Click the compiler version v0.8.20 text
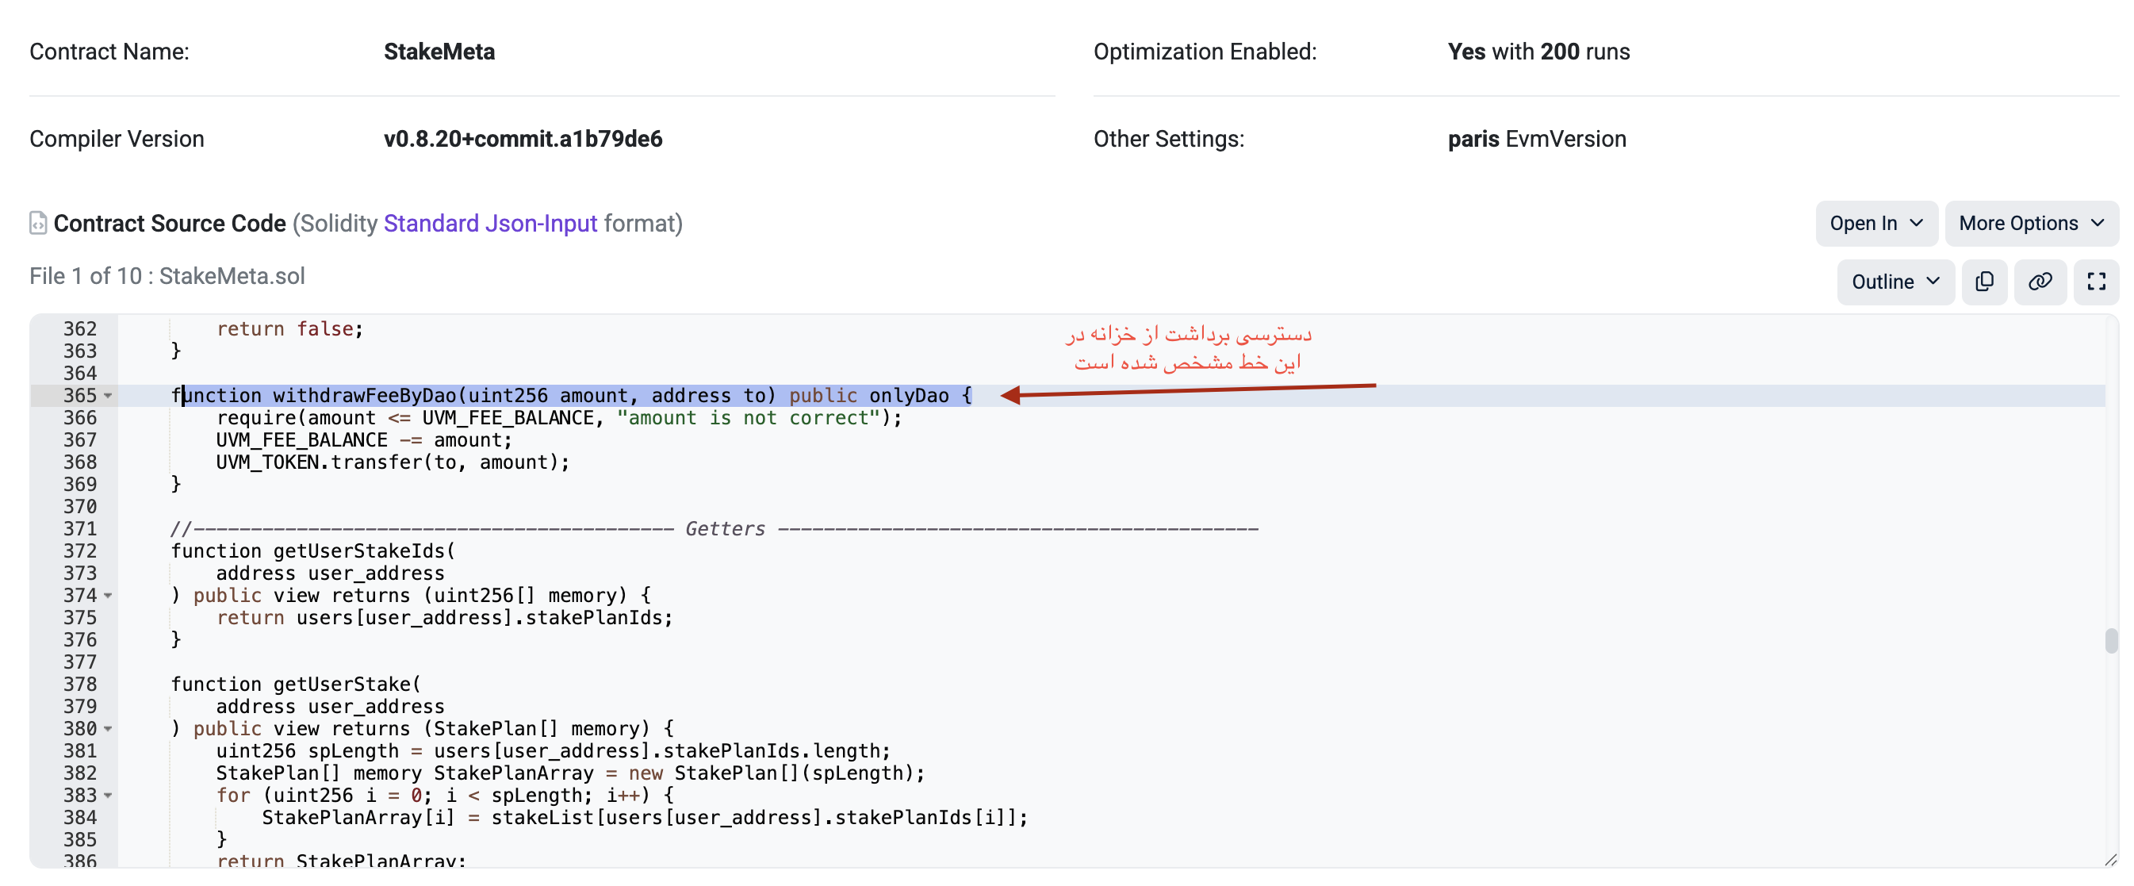Image resolution: width=2134 pixels, height=886 pixels. (523, 138)
